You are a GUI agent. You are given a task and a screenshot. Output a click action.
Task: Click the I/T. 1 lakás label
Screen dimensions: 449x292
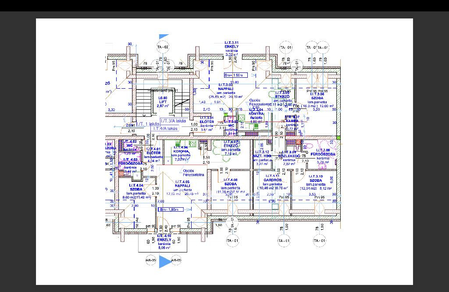pos(147,124)
